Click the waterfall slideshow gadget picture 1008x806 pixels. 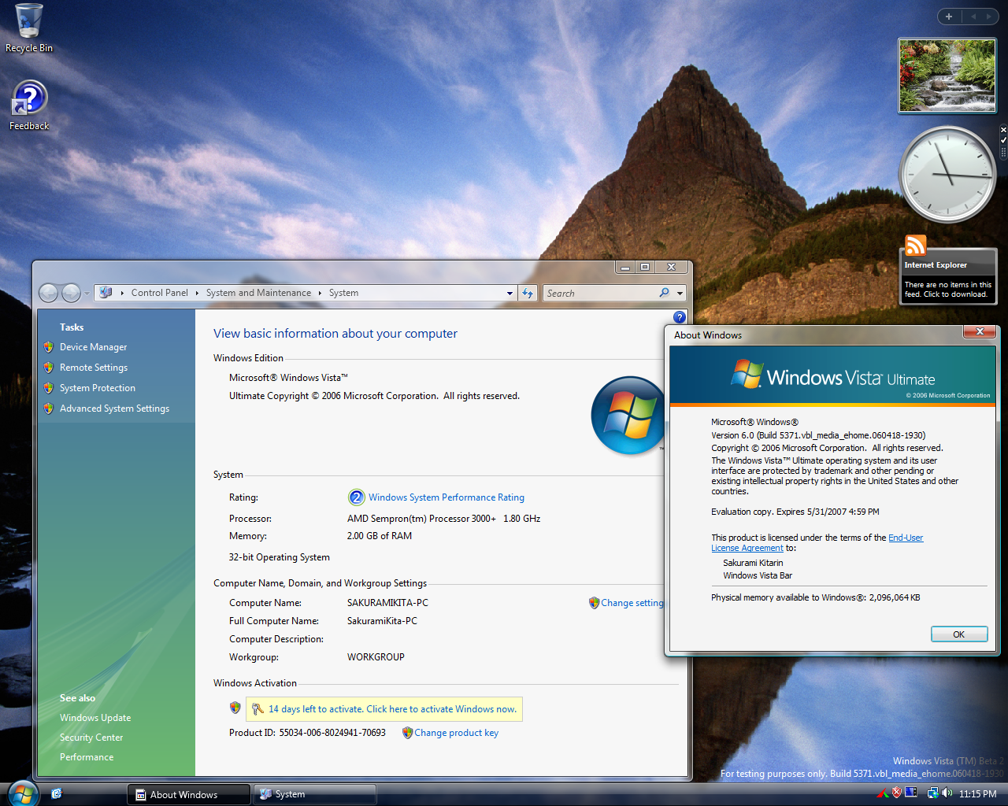(x=947, y=76)
